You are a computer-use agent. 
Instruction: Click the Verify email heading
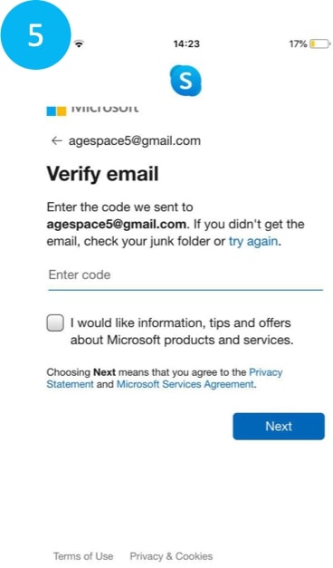[103, 174]
